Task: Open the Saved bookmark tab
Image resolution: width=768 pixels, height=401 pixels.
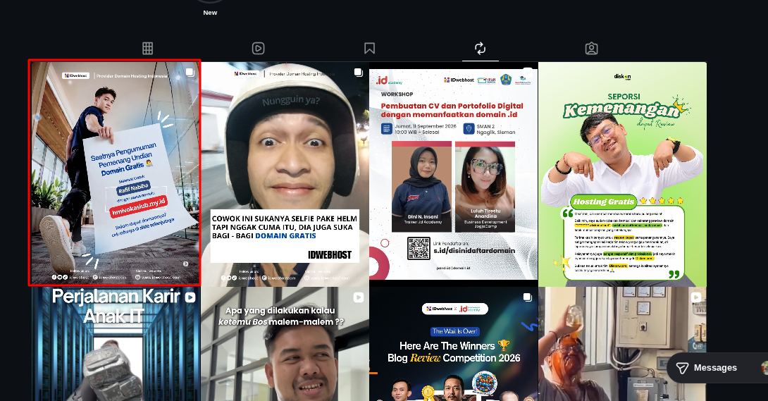Action: [x=369, y=49]
